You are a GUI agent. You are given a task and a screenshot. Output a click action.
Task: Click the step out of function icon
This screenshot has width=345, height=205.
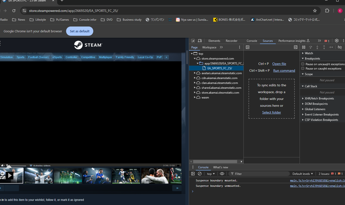coord(324,47)
